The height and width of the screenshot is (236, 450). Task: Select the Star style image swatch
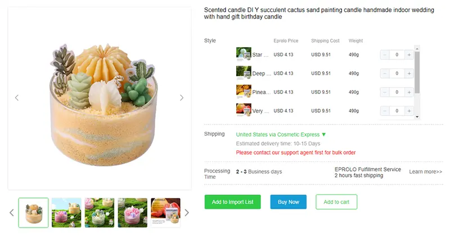244,54
